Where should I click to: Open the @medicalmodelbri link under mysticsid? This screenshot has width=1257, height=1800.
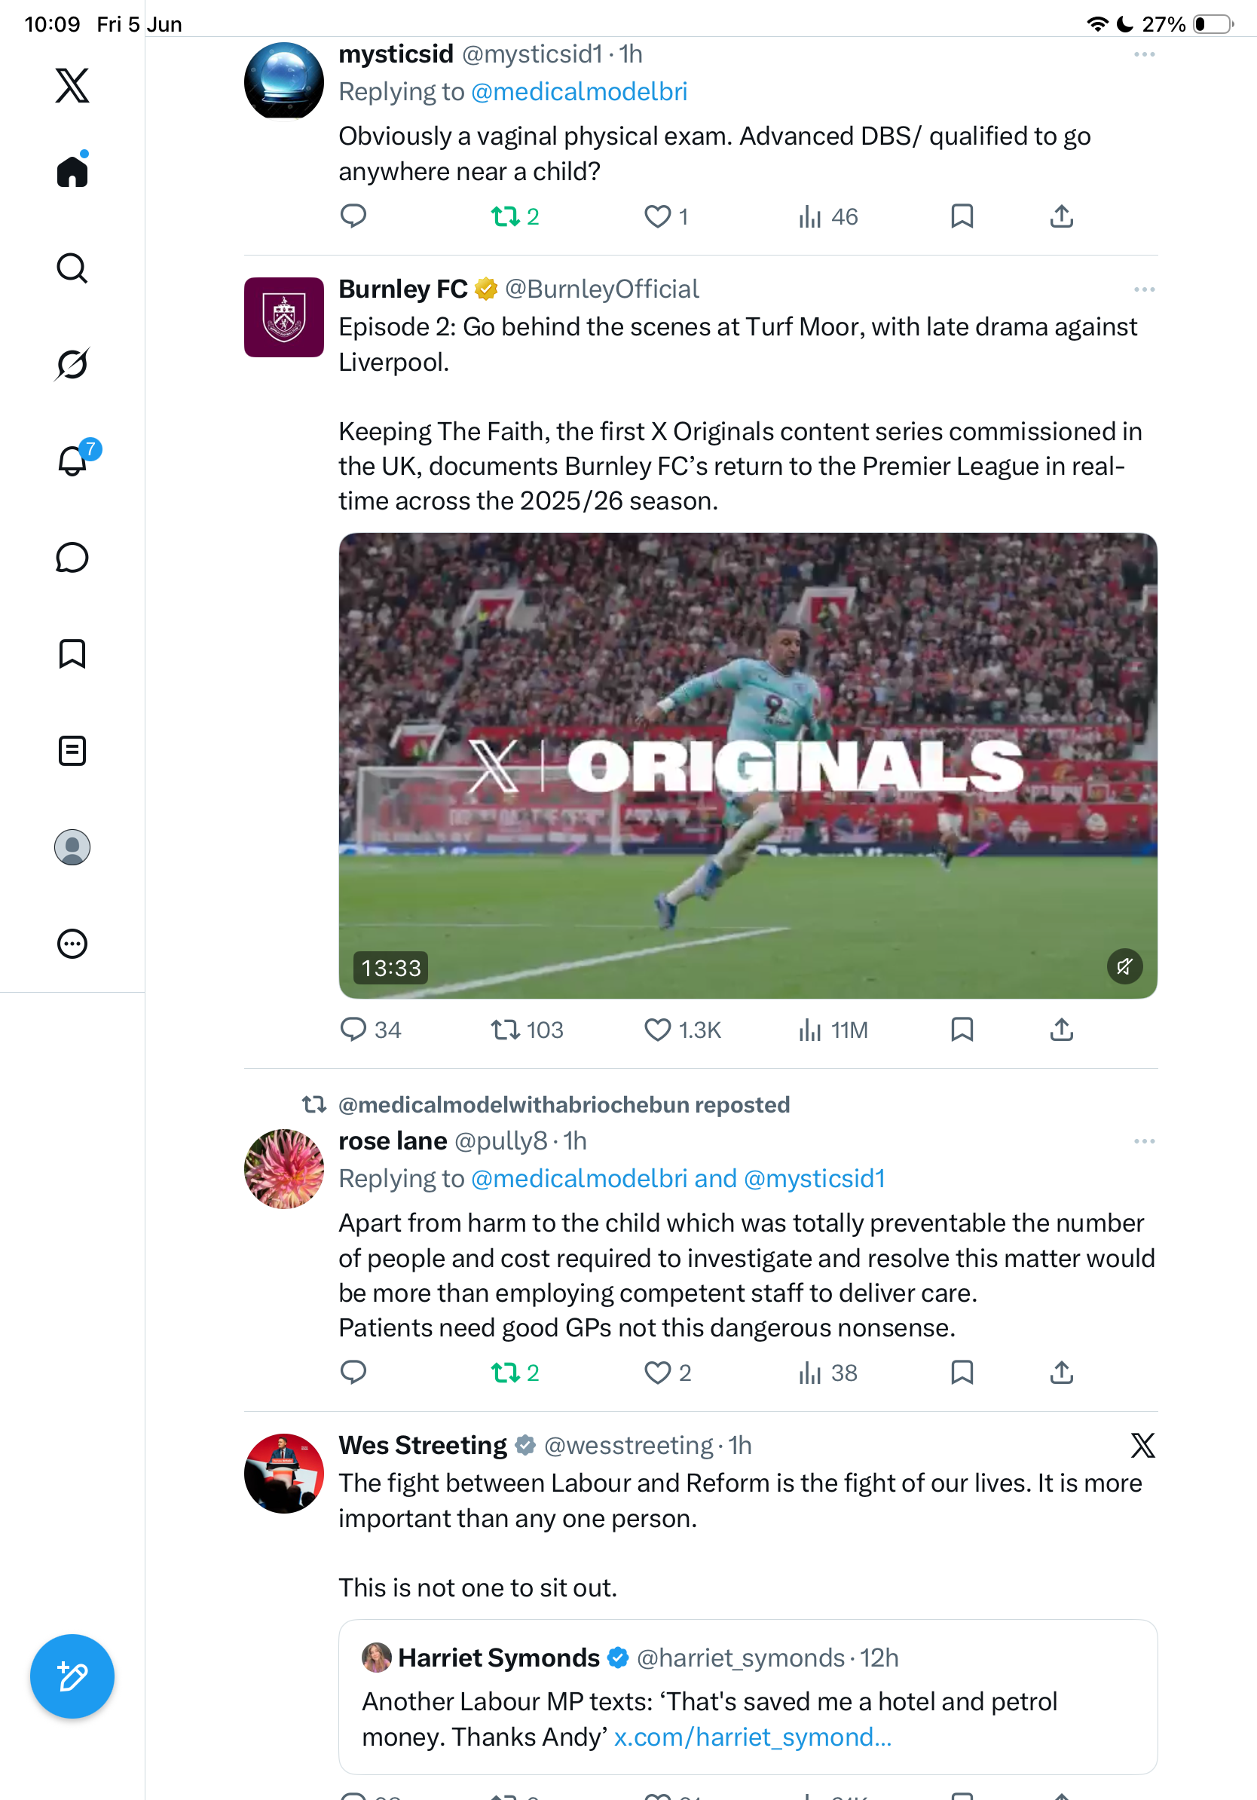coord(579,92)
